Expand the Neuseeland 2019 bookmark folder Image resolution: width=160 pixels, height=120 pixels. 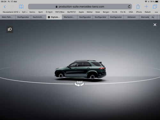coord(11,12)
